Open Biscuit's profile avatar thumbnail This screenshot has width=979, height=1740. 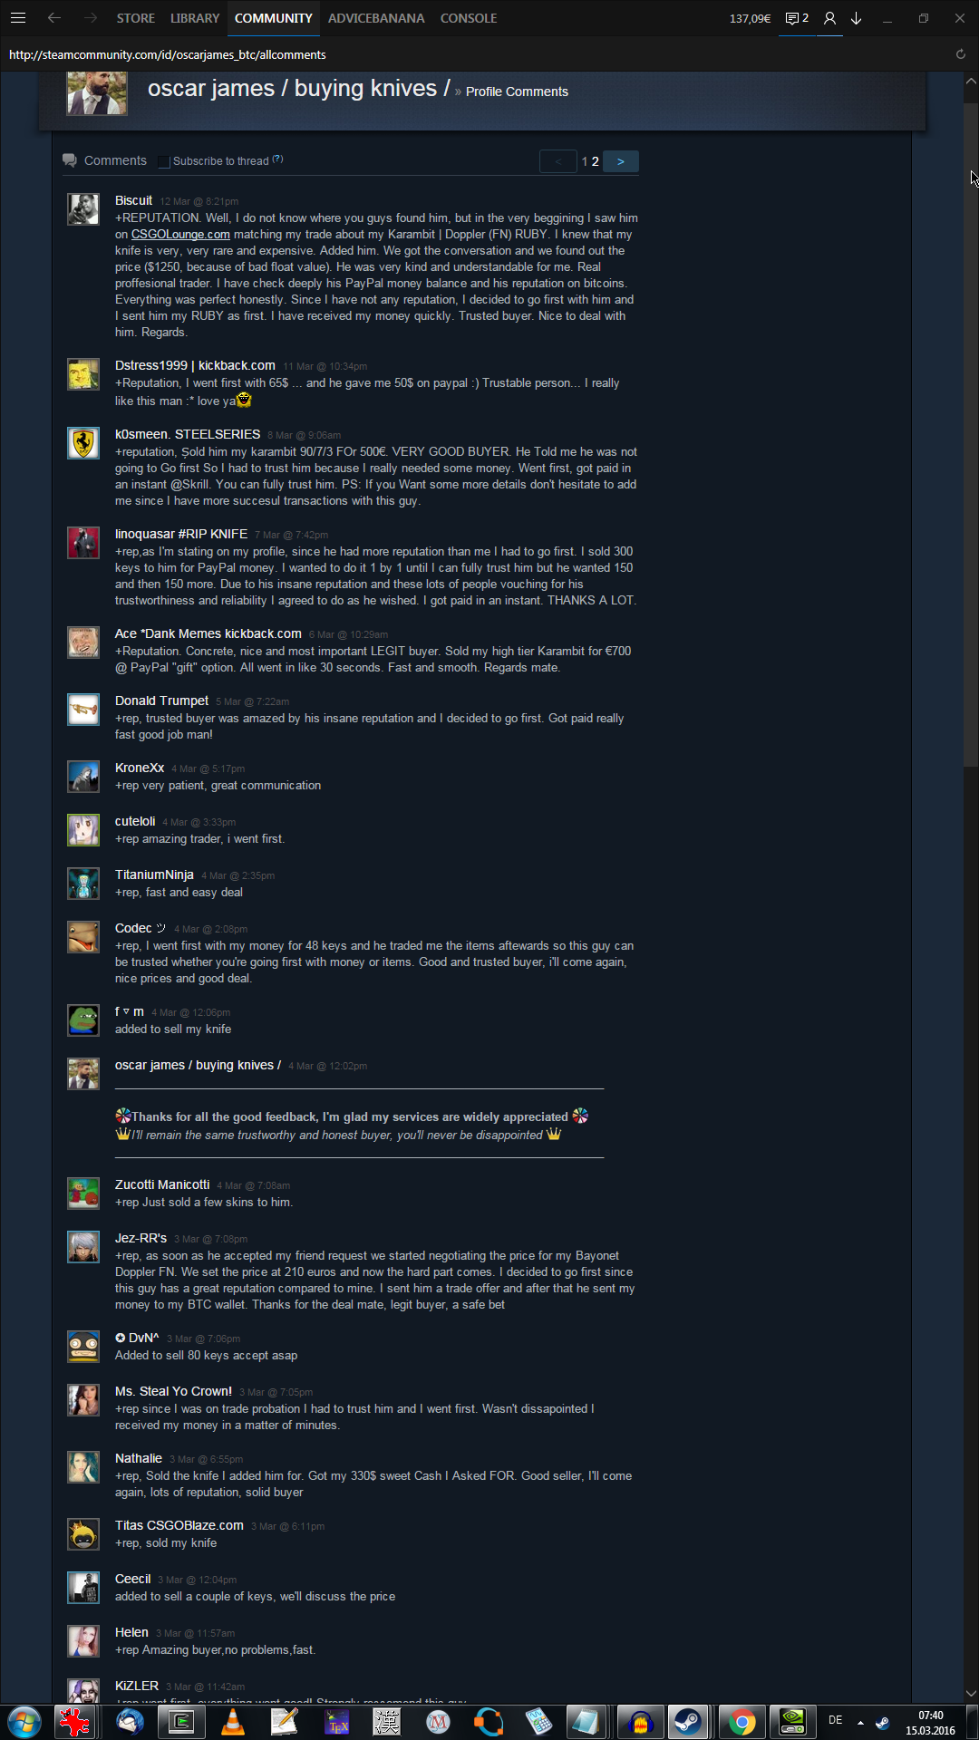pyautogui.click(x=83, y=209)
